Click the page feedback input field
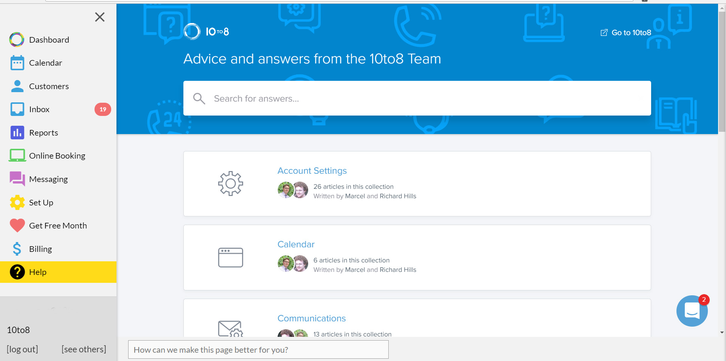The width and height of the screenshot is (726, 361). pyautogui.click(x=258, y=350)
